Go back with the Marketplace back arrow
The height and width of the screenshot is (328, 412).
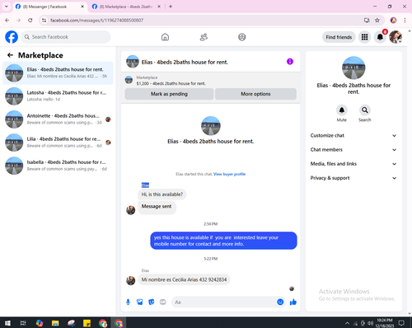coord(10,55)
